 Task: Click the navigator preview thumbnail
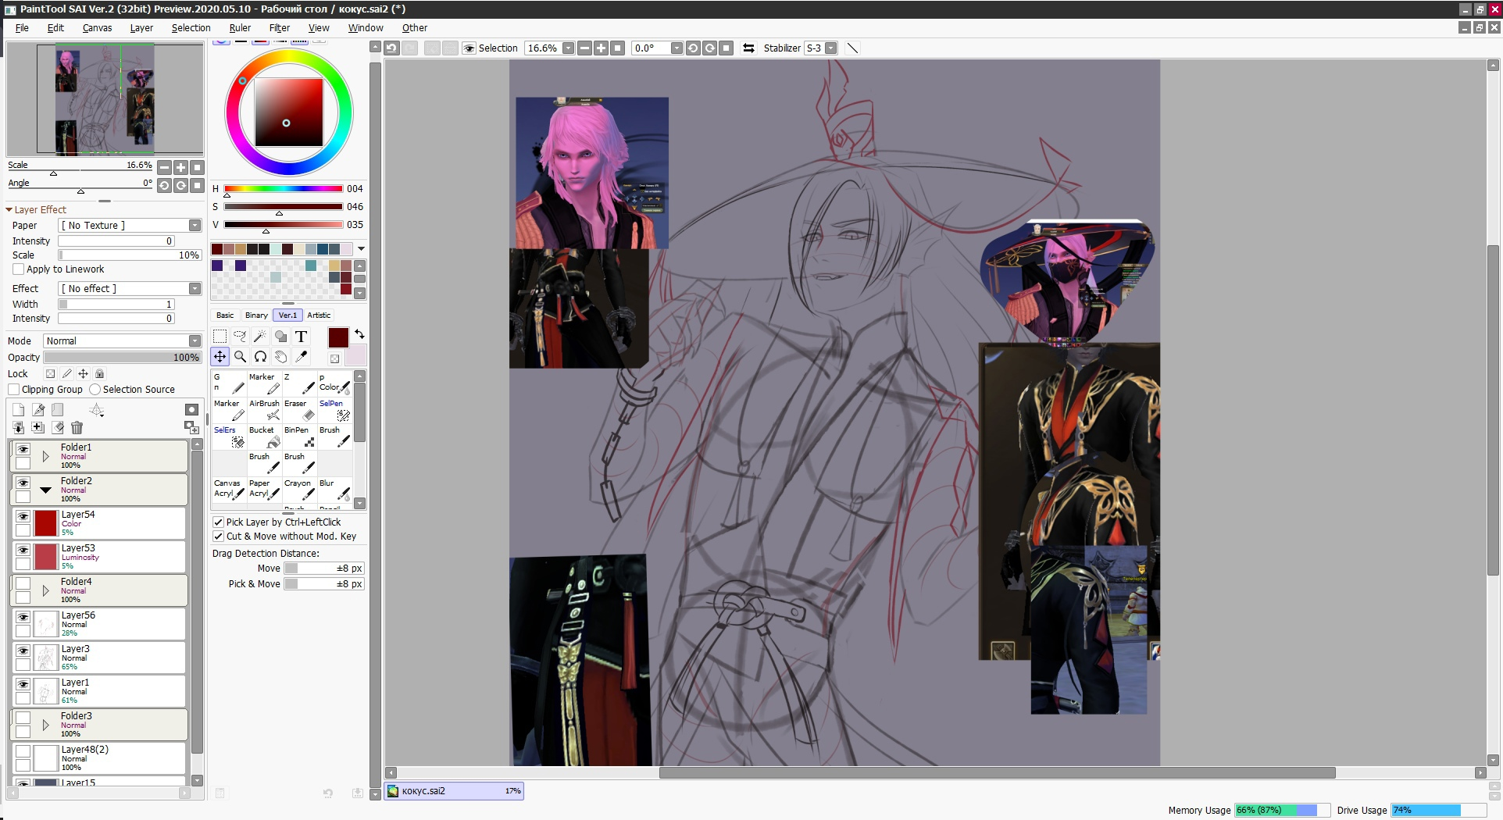pyautogui.click(x=105, y=99)
